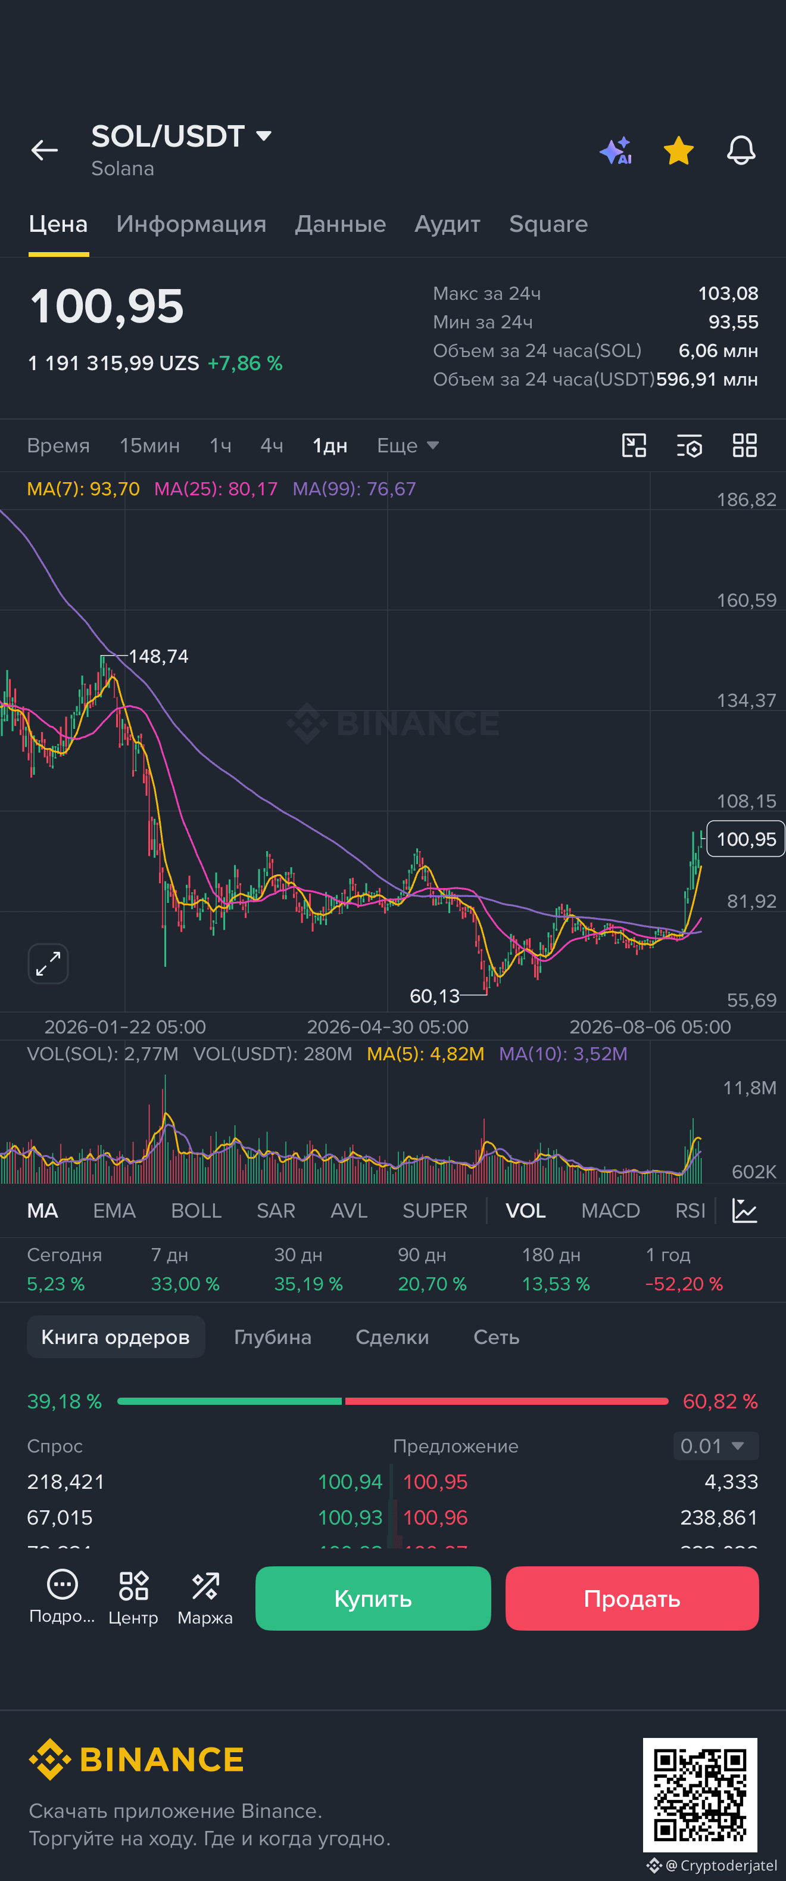This screenshot has height=1881, width=786.
Task: Open the 0.01 price precision dropdown
Action: [715, 1446]
